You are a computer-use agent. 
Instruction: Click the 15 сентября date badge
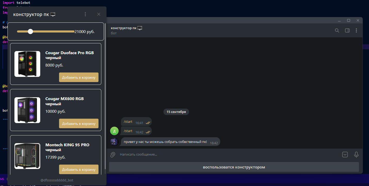[176, 112]
